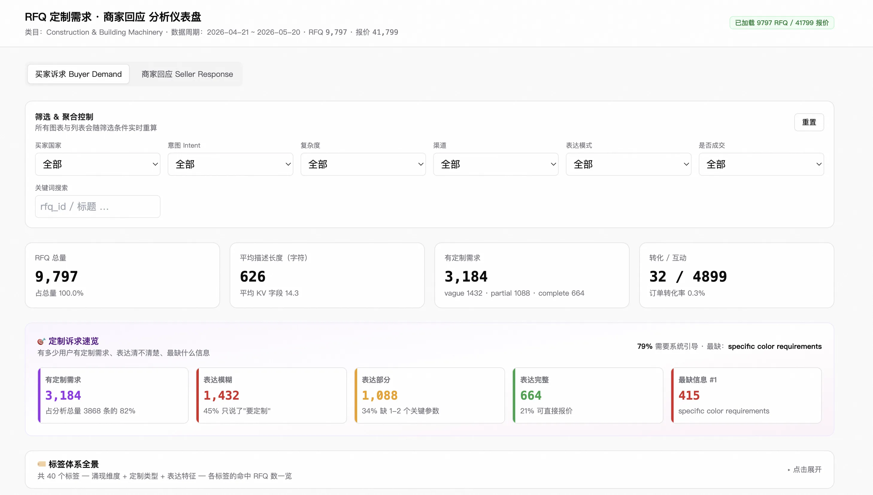873x495 pixels.
Task: Click the 共 40 个标签 description text
Action: pyautogui.click(x=164, y=476)
